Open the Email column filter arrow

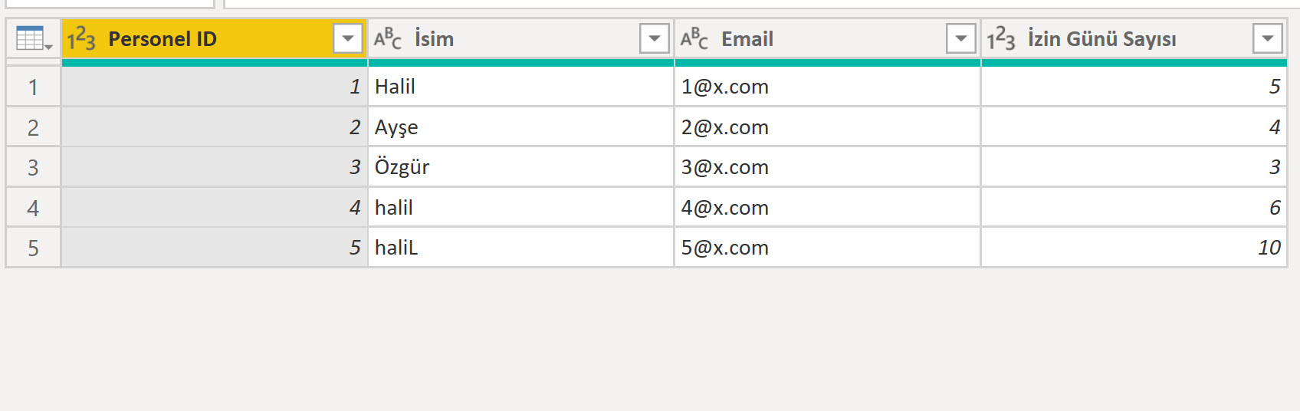point(961,38)
